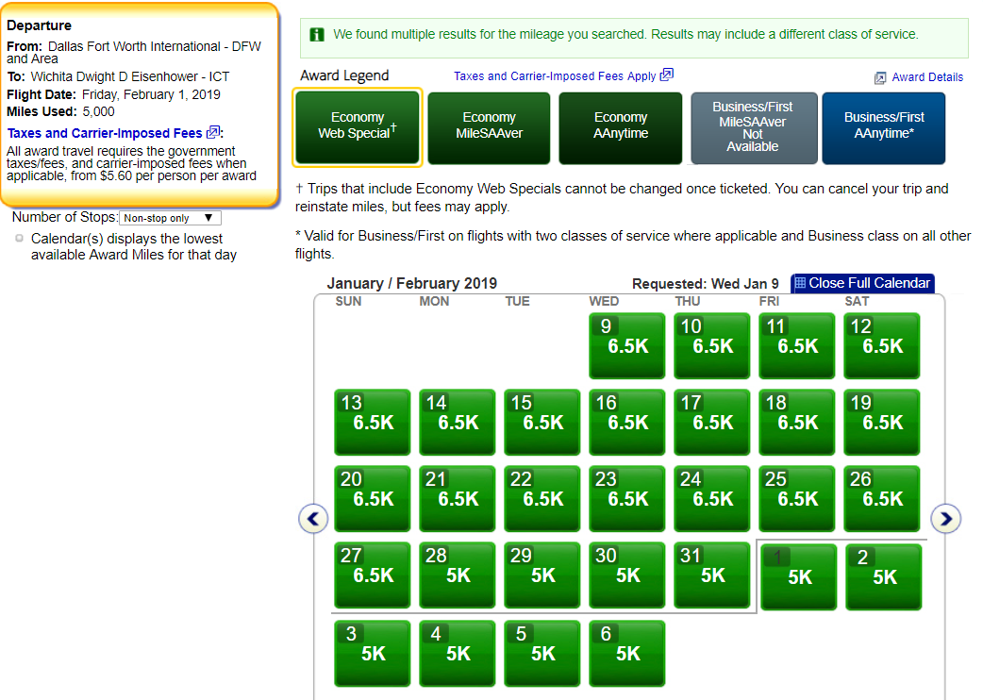The image size is (983, 700).
Task: Open the Award Details link
Action: click(927, 77)
